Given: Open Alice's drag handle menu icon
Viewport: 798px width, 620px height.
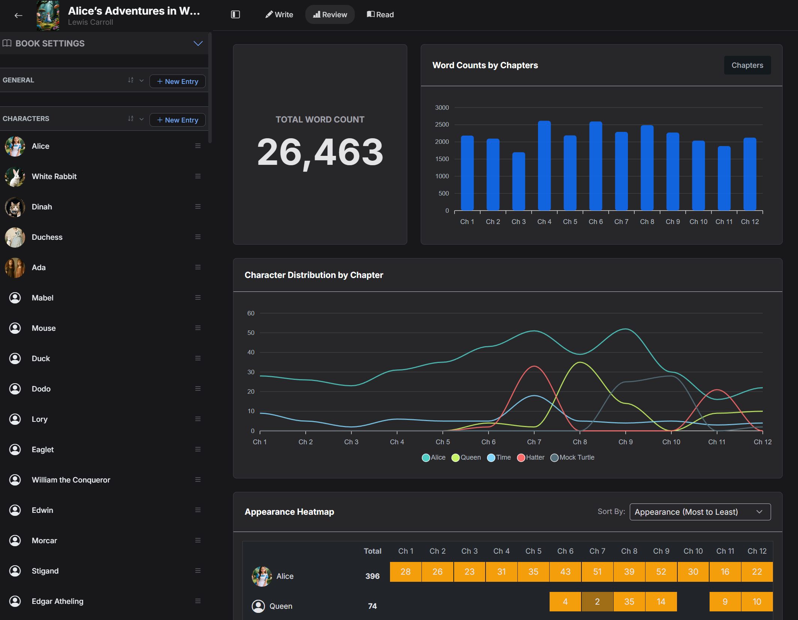Looking at the screenshot, I should pyautogui.click(x=198, y=146).
